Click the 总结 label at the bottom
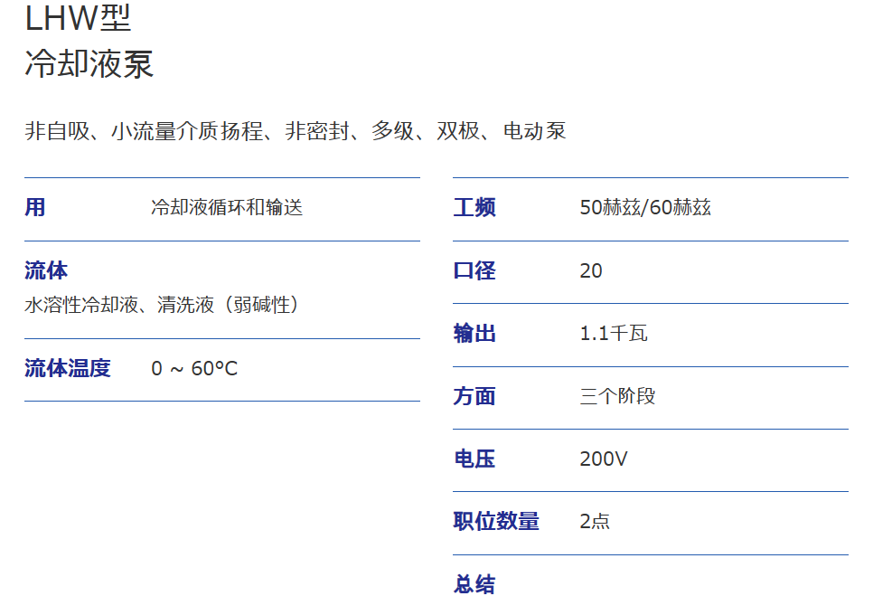The image size is (892, 615). point(474,584)
